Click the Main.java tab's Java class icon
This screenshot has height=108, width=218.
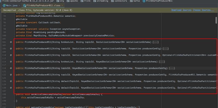pos(4,5)
